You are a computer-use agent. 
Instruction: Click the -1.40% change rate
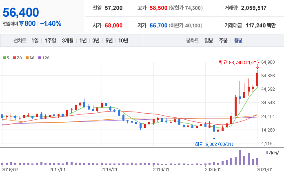pos(51,23)
